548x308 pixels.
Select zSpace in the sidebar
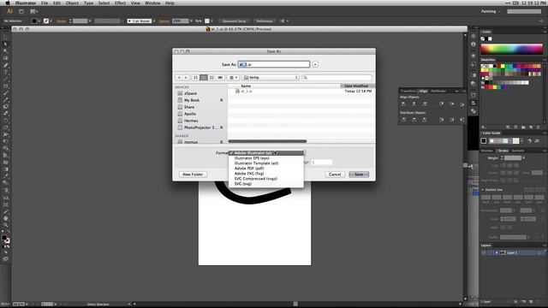(x=190, y=93)
